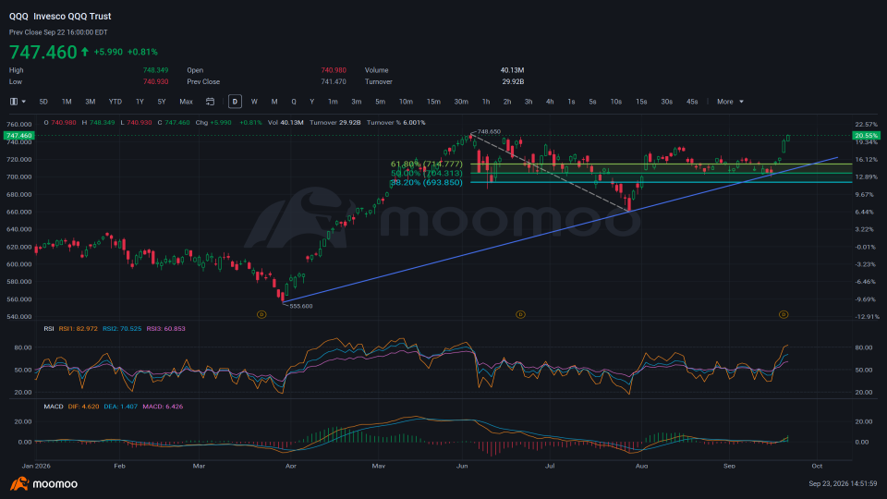Switch to the 3m interval
Image resolution: width=887 pixels, height=499 pixels.
[x=357, y=102]
